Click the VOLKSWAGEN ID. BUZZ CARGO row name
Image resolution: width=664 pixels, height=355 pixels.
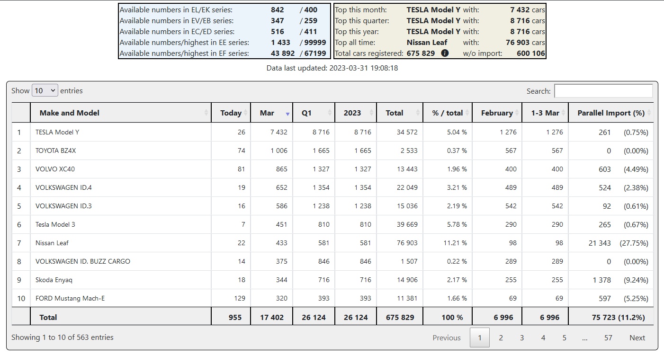coord(83,261)
